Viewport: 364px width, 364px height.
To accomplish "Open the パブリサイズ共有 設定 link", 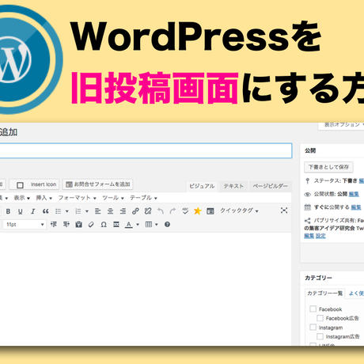I will click(x=320, y=236).
